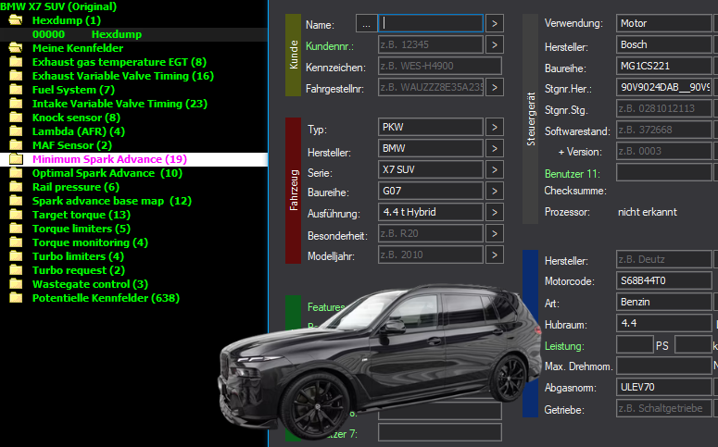Click the Verwendung Motor field
The image size is (718, 447).
664,23
